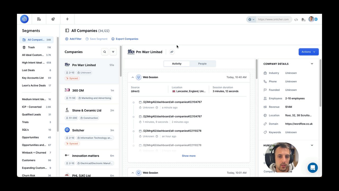This screenshot has width=339, height=191.
Task: Click Save Segment
Action: click(96, 39)
